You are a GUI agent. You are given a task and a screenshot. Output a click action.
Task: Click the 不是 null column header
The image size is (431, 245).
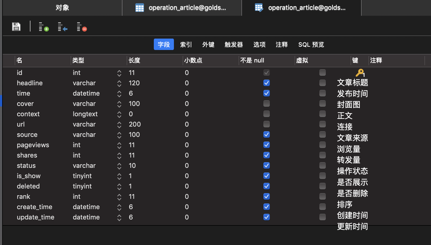pos(267,60)
